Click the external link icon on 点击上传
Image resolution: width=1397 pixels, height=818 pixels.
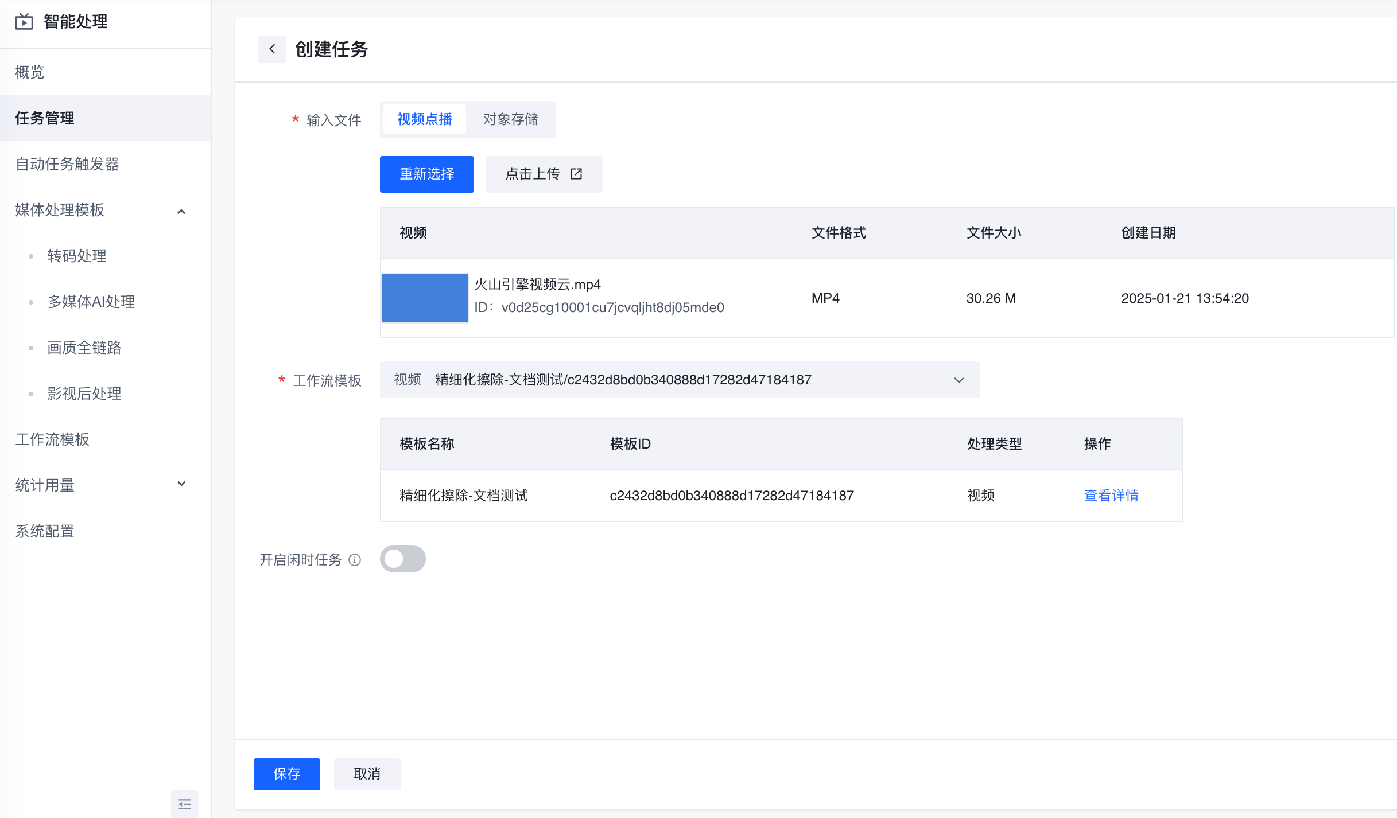576,174
